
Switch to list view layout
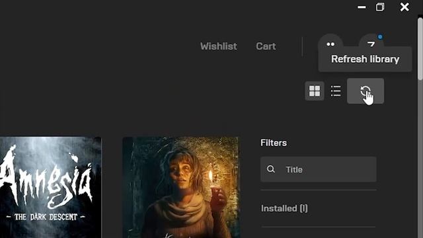pos(336,91)
